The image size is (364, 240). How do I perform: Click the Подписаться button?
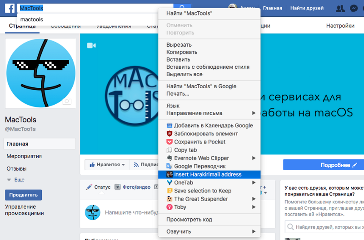click(x=144, y=165)
